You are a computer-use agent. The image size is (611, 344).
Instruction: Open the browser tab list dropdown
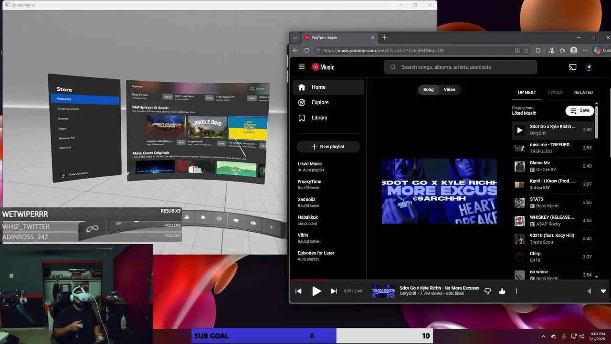pyautogui.click(x=295, y=38)
